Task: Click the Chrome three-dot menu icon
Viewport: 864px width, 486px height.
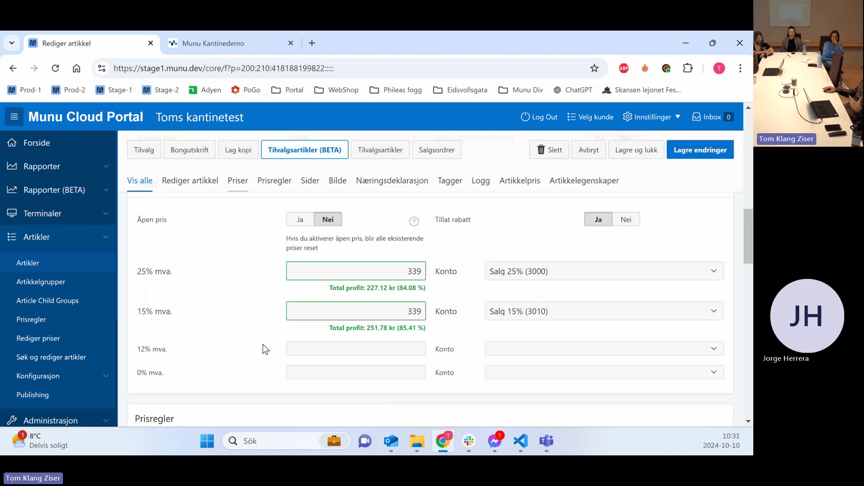Action: coord(740,68)
